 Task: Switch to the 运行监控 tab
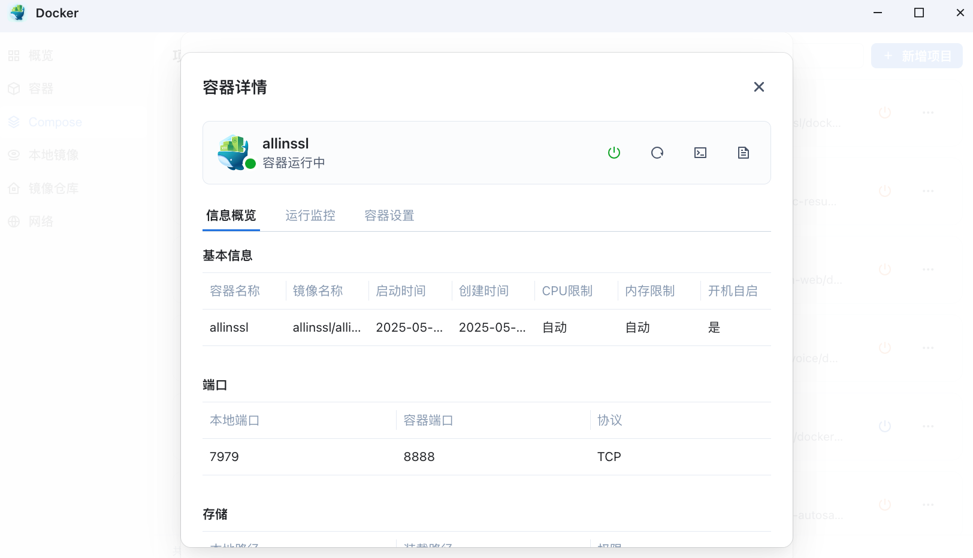[x=310, y=216]
